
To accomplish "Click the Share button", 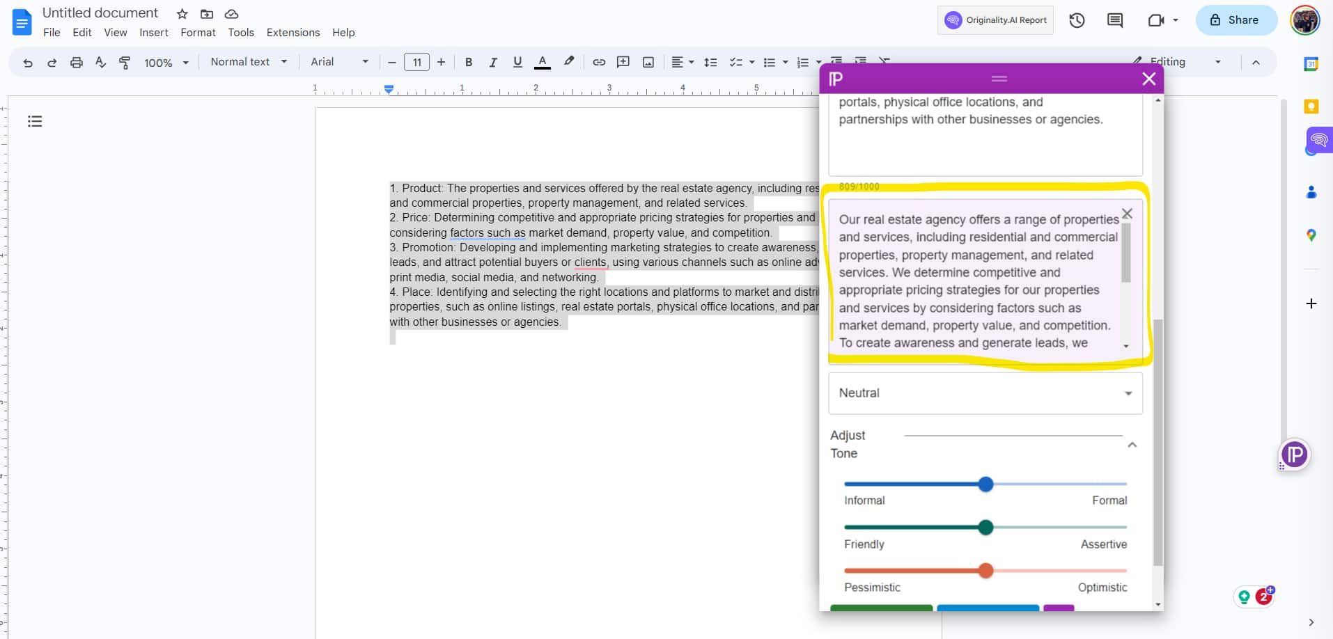I will (1236, 19).
